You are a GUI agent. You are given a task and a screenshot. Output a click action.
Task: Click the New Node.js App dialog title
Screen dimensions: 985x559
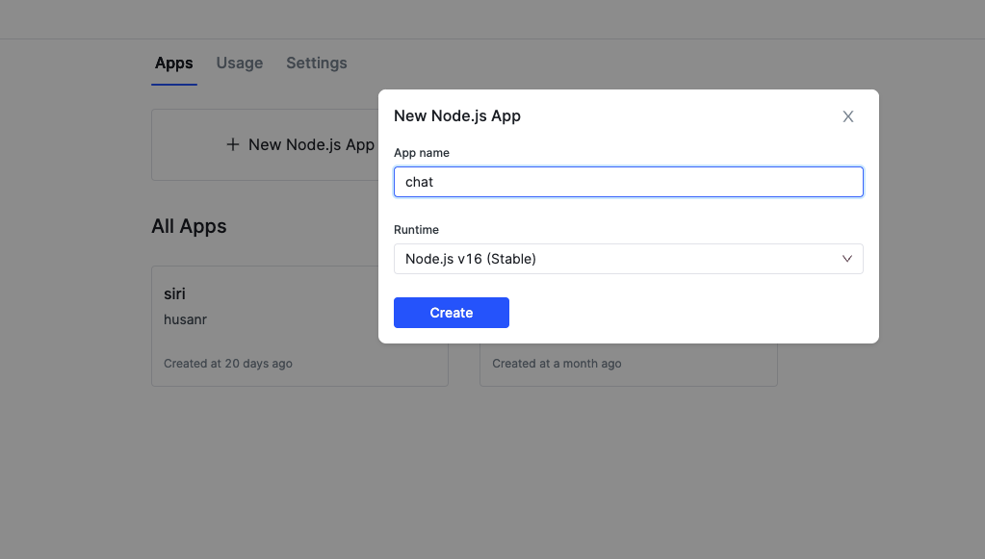[456, 116]
